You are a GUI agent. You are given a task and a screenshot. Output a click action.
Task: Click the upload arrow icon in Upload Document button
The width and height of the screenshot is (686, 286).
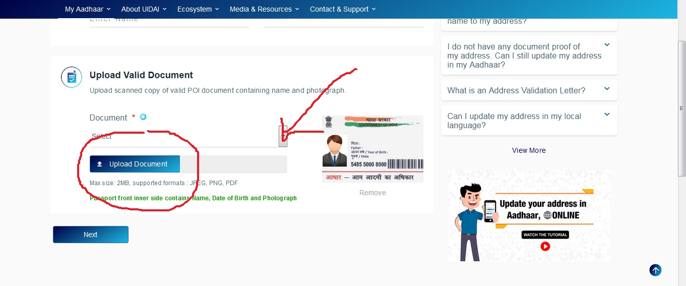[100, 164]
